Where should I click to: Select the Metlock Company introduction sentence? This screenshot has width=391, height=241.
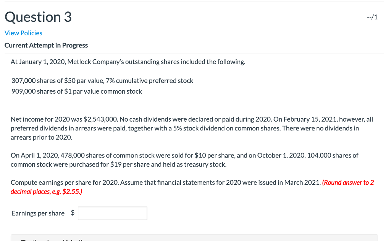(x=128, y=62)
